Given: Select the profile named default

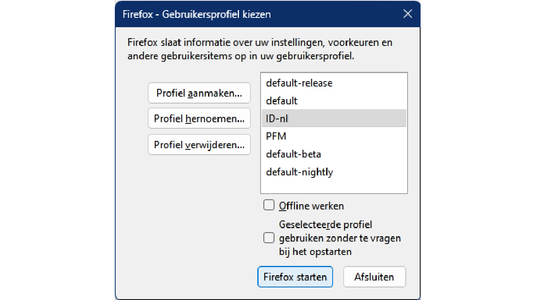Looking at the screenshot, I should 282,101.
